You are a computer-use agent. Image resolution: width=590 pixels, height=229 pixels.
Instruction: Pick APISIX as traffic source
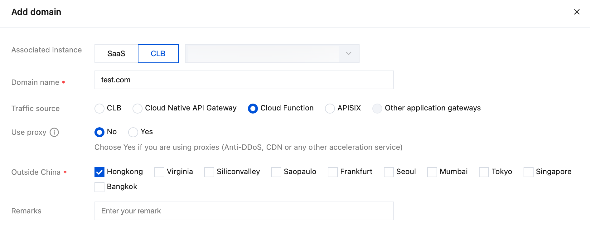pyautogui.click(x=330, y=109)
